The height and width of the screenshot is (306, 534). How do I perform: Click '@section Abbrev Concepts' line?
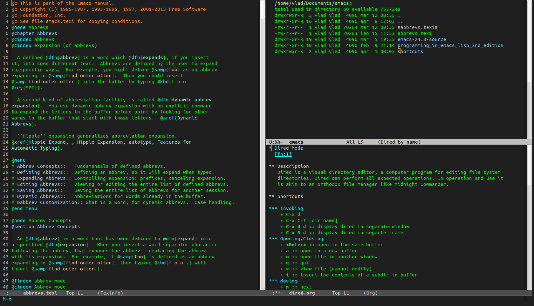pyautogui.click(x=46, y=227)
